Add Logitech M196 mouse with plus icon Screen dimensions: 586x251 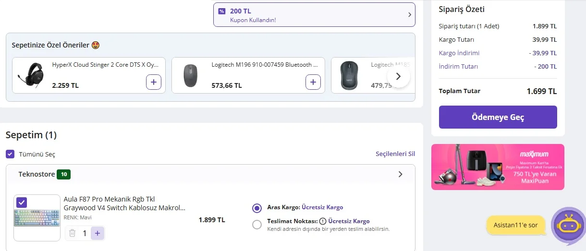click(x=313, y=82)
